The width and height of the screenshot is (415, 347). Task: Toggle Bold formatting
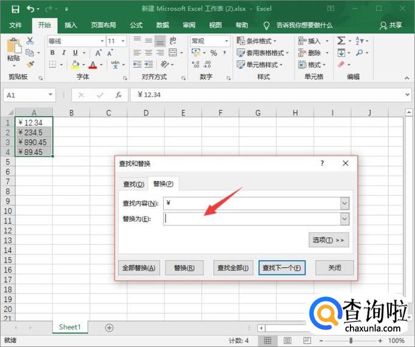52,53
